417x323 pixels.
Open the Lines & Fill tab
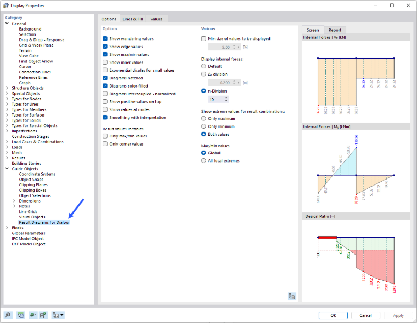(133, 19)
